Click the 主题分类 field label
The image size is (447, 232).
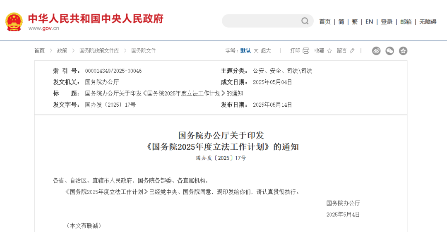coord(234,71)
